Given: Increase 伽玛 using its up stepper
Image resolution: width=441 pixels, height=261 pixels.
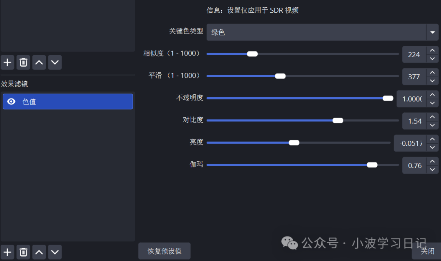Looking at the screenshot, I should (432, 162).
